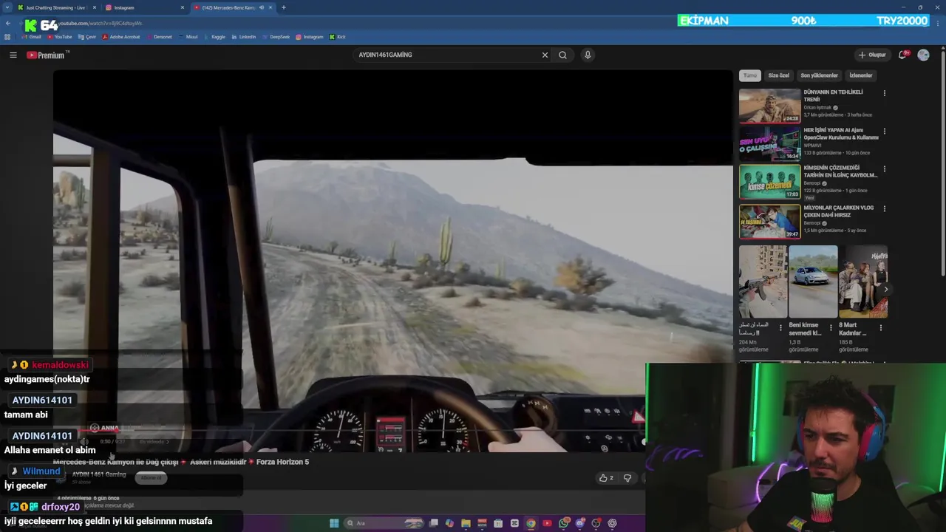Viewport: 946px width, 532px height.
Task: Open Task View in taskbar
Action: tap(434, 523)
